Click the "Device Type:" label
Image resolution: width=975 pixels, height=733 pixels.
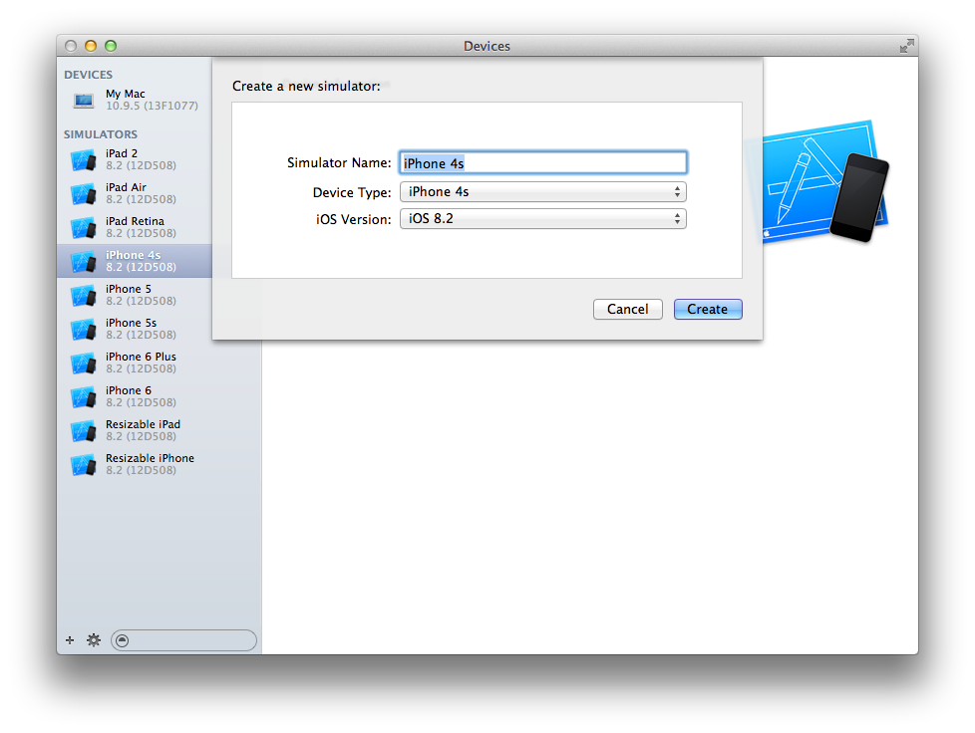coord(352,192)
